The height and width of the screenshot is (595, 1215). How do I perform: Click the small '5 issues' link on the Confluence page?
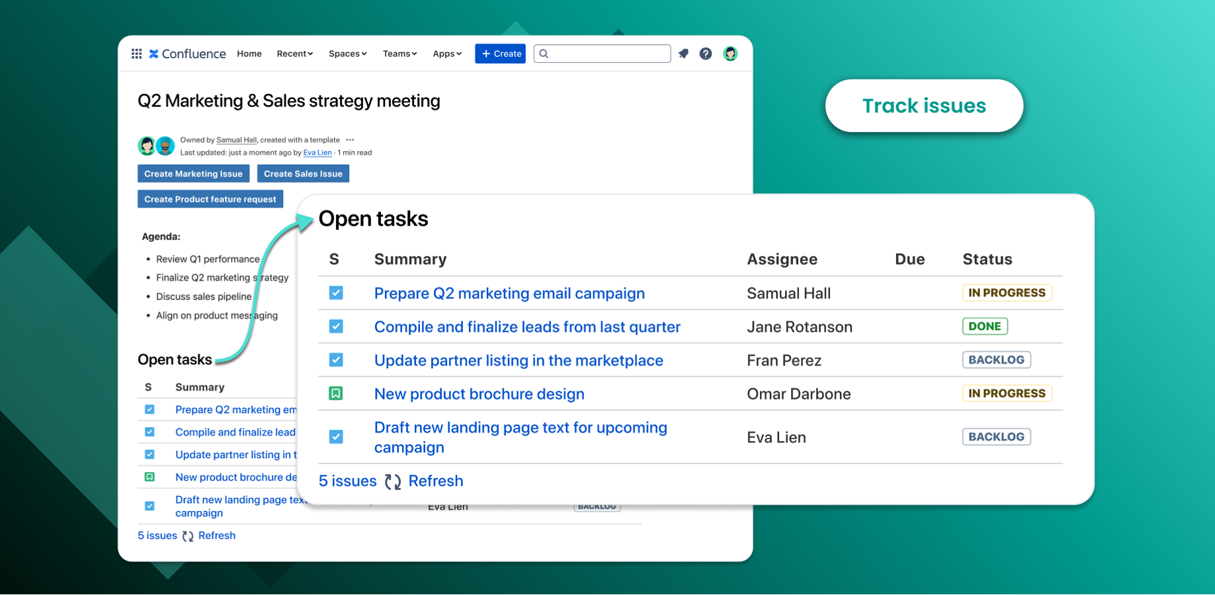point(157,535)
